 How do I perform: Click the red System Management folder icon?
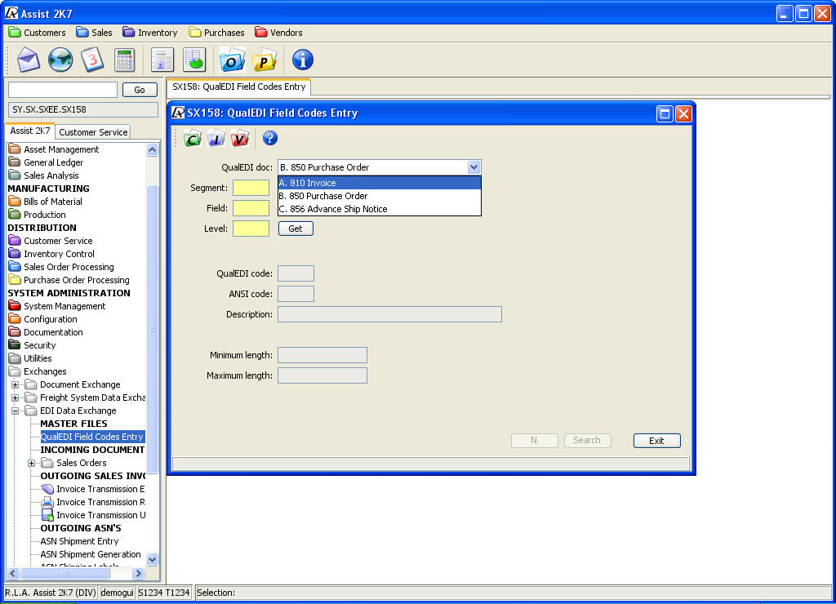click(x=15, y=306)
